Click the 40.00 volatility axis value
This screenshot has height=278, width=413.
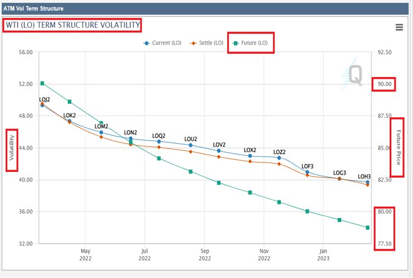tap(26, 180)
